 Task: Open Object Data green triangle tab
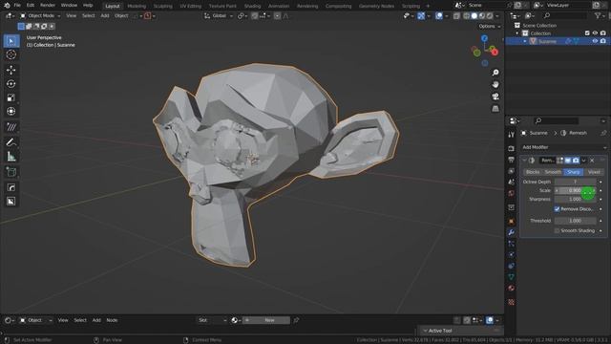[512, 277]
